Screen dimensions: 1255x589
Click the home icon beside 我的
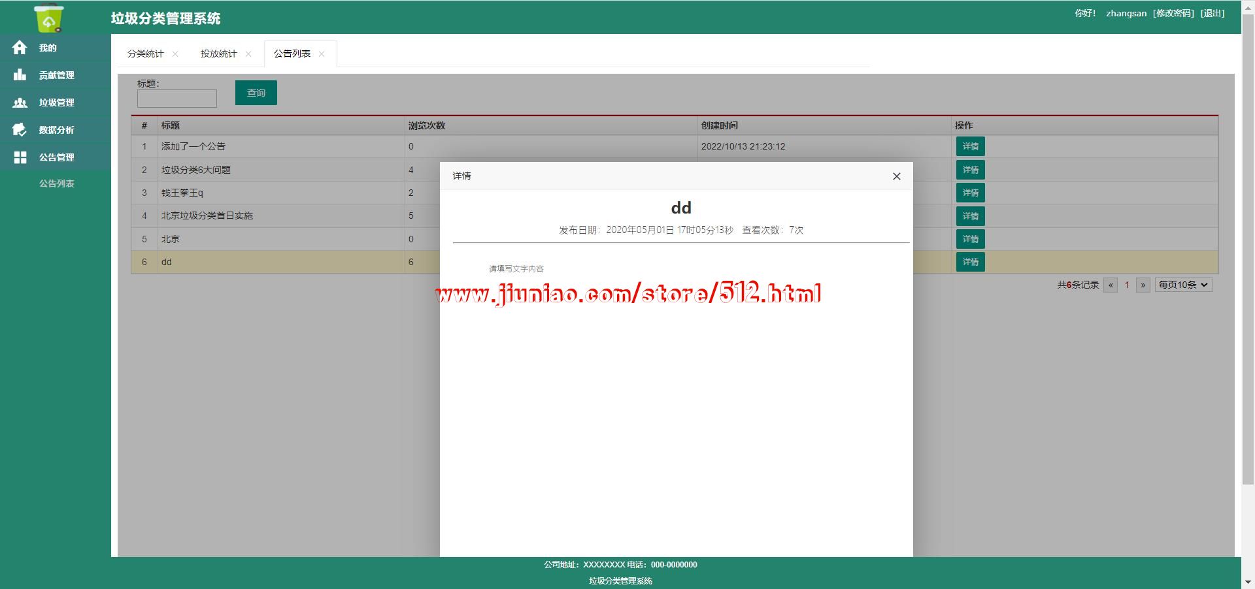tap(20, 48)
